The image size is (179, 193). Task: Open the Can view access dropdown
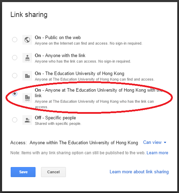click(x=155, y=143)
